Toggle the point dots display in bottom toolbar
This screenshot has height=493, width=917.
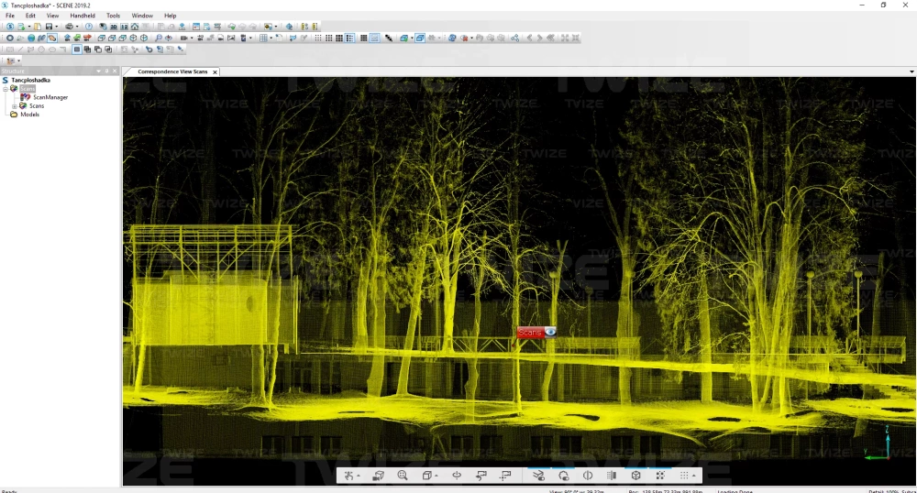684,476
